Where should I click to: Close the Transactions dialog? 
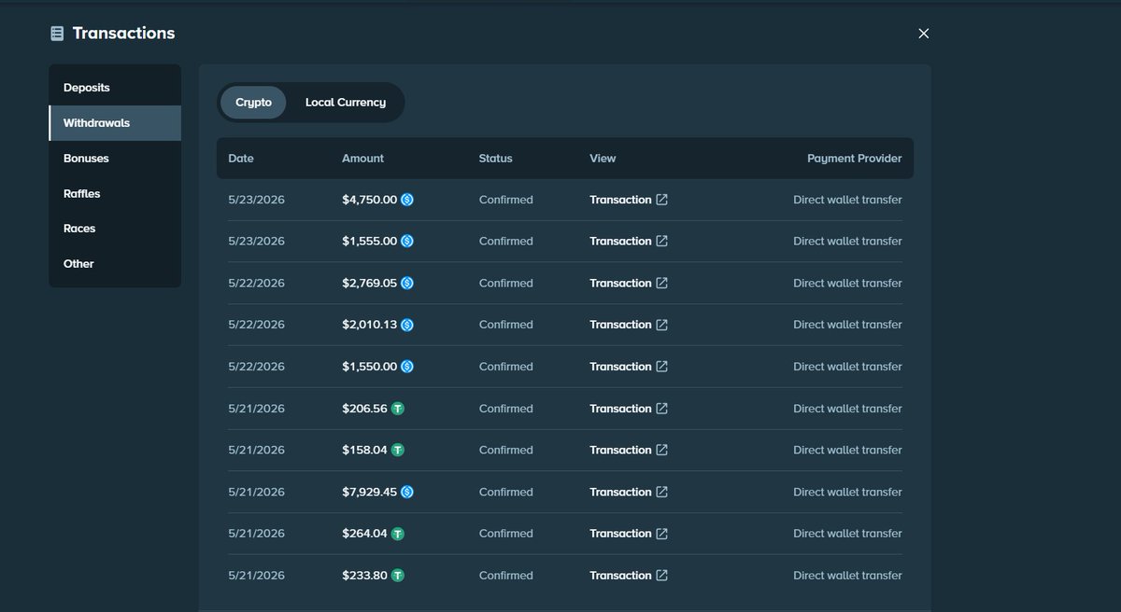924,34
